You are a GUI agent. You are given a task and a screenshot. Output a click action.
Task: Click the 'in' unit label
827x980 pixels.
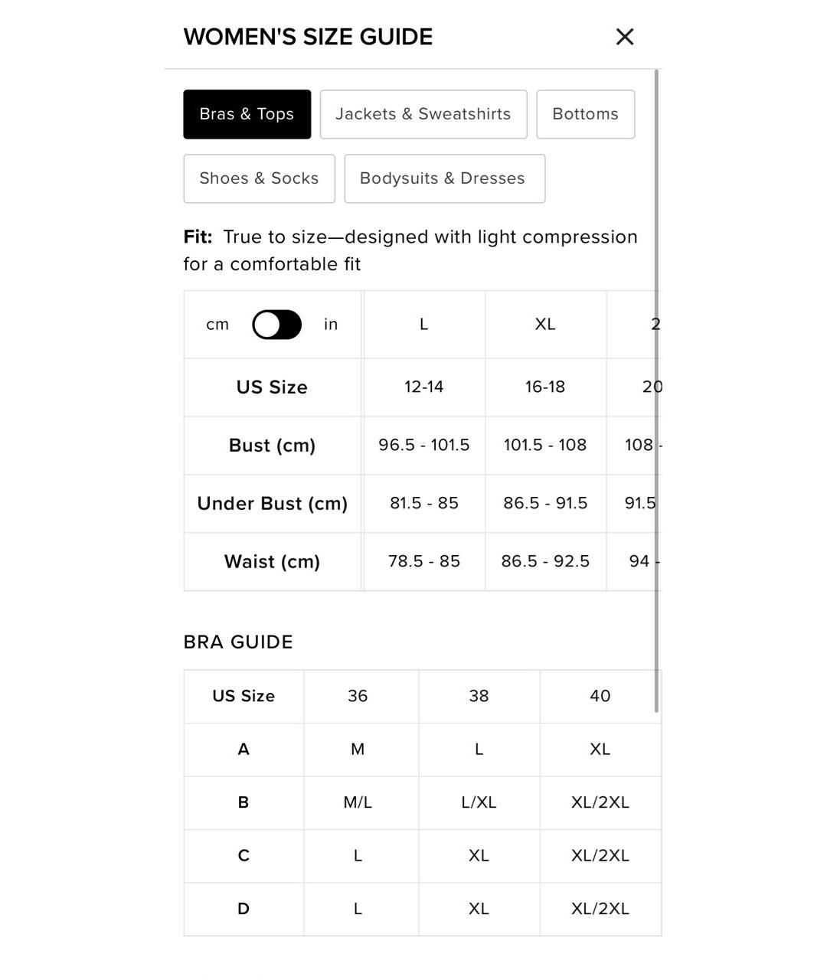[331, 325]
